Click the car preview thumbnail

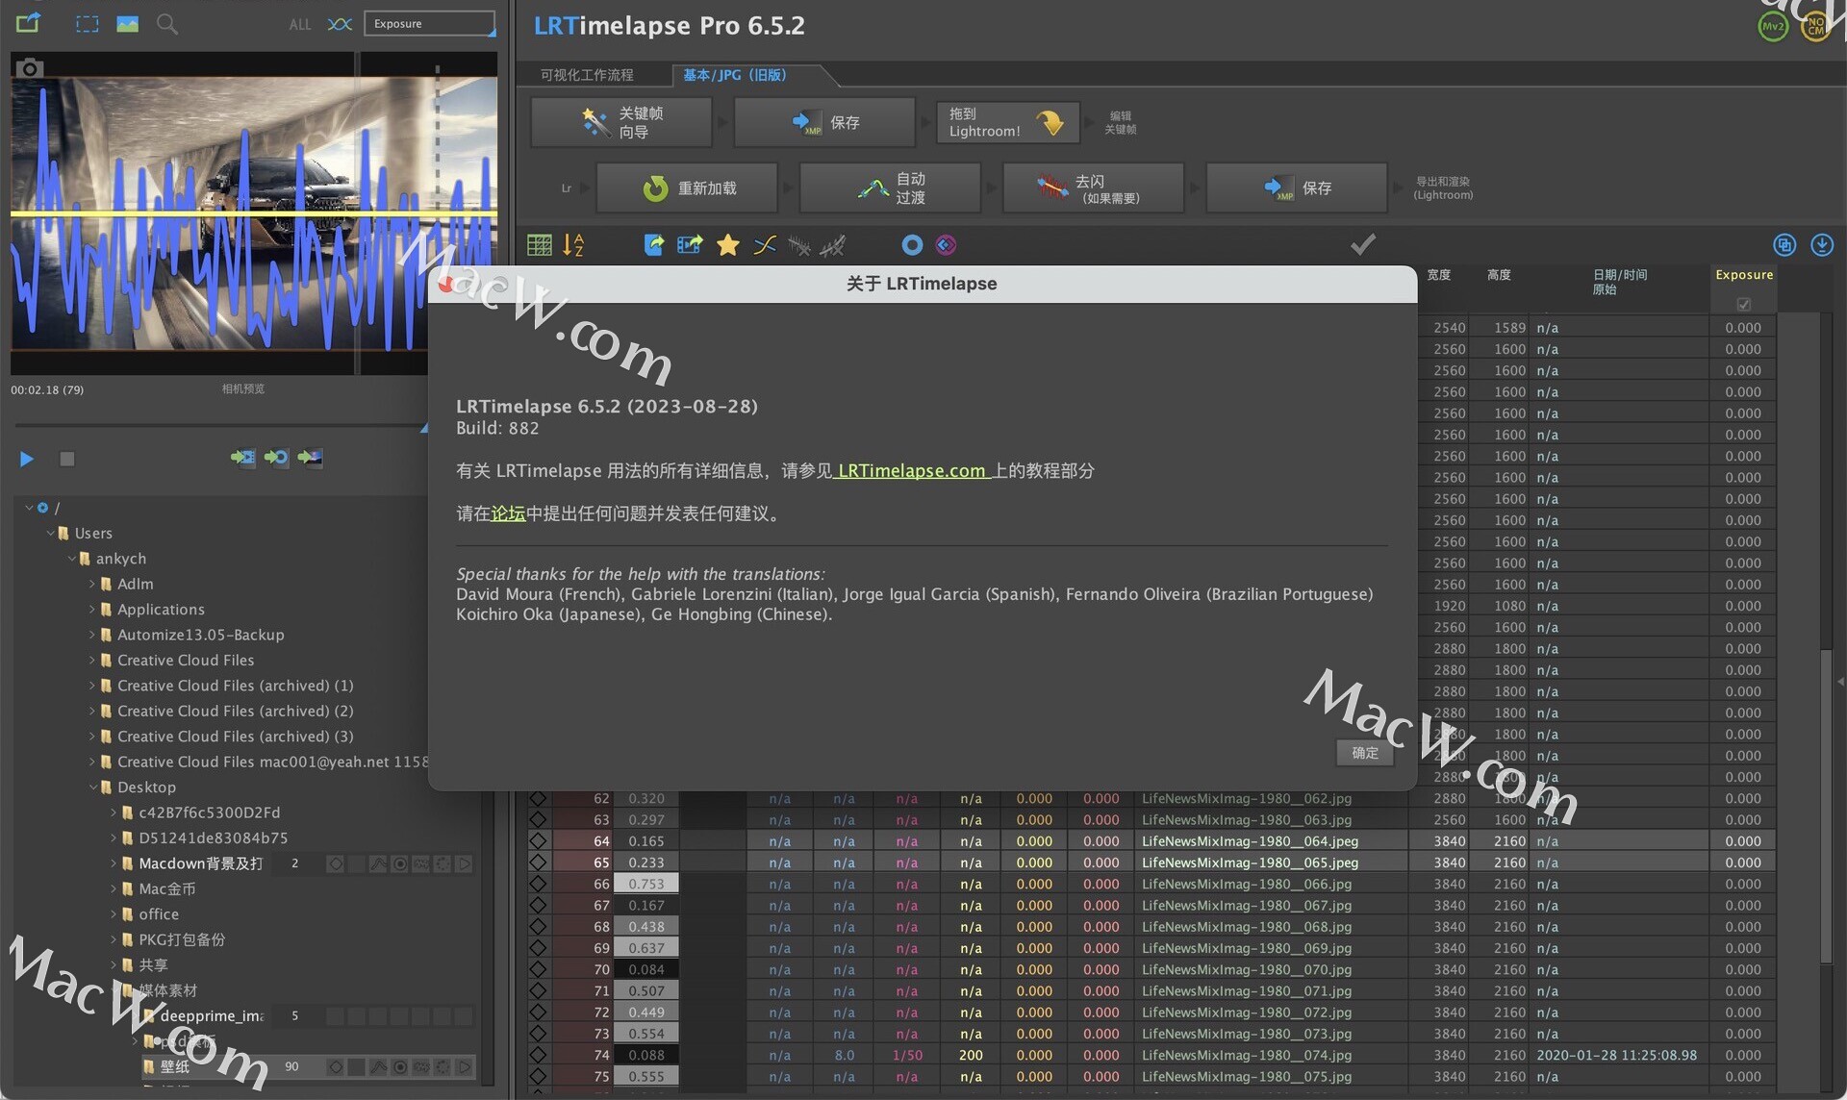tap(253, 212)
